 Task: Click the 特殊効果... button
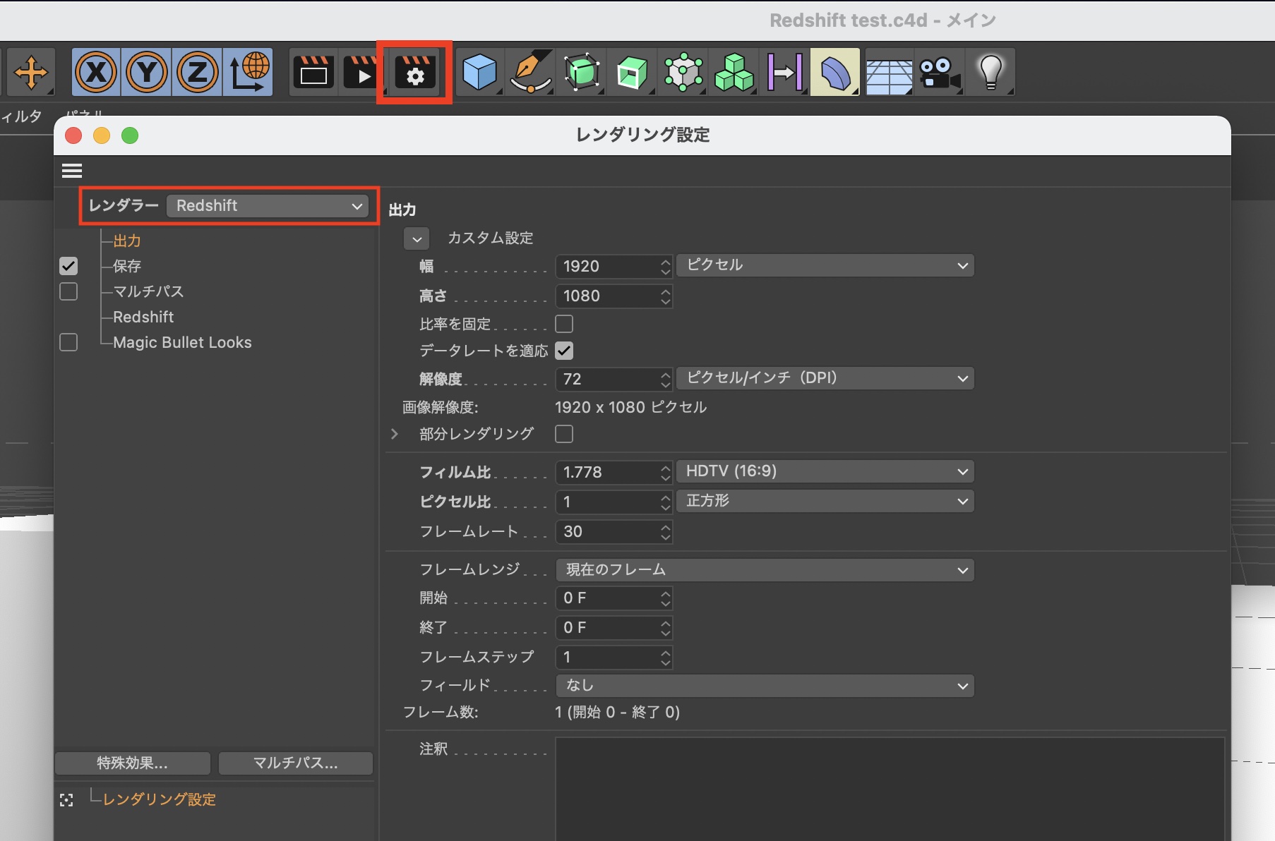click(x=133, y=763)
